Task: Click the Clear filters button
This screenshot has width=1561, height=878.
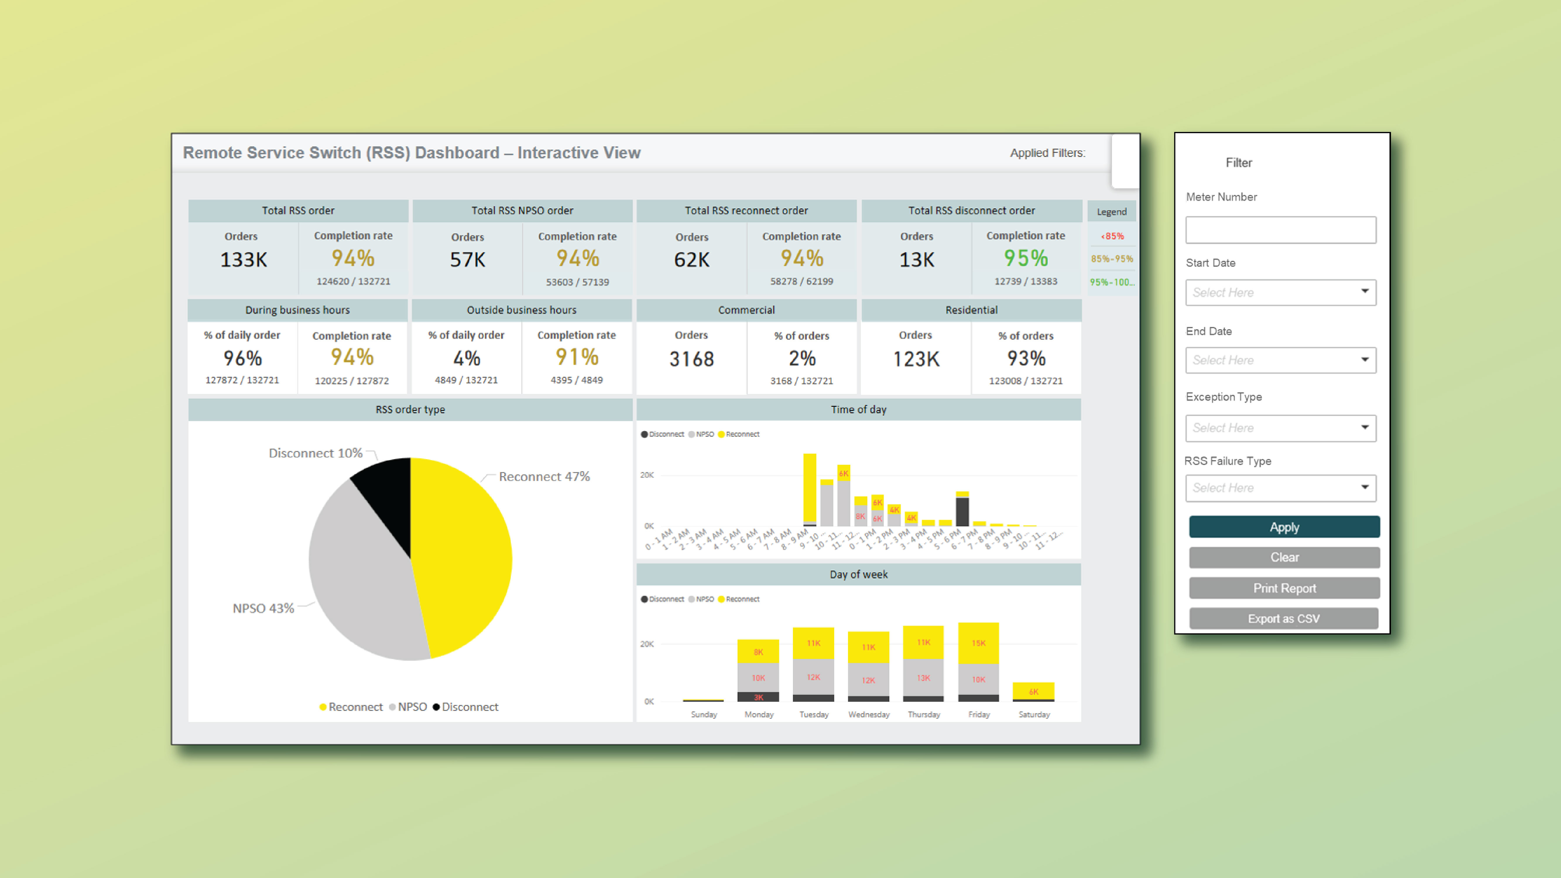Action: tap(1284, 557)
